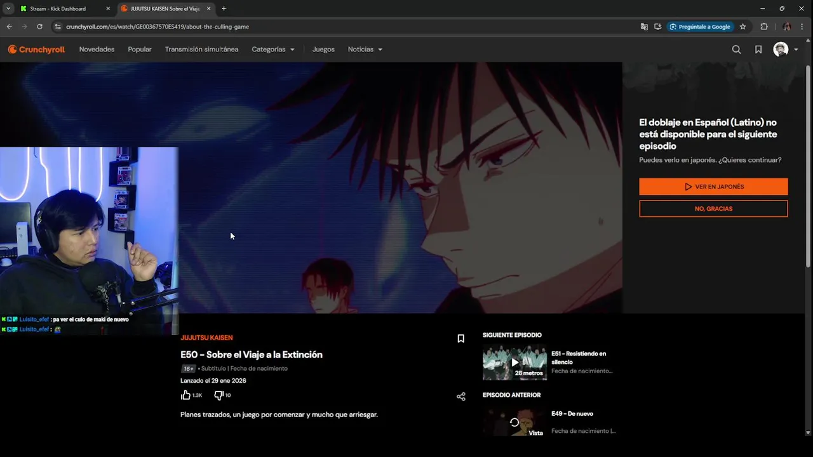
Task: Open the Chrome three-dot menu
Action: pos(802,27)
